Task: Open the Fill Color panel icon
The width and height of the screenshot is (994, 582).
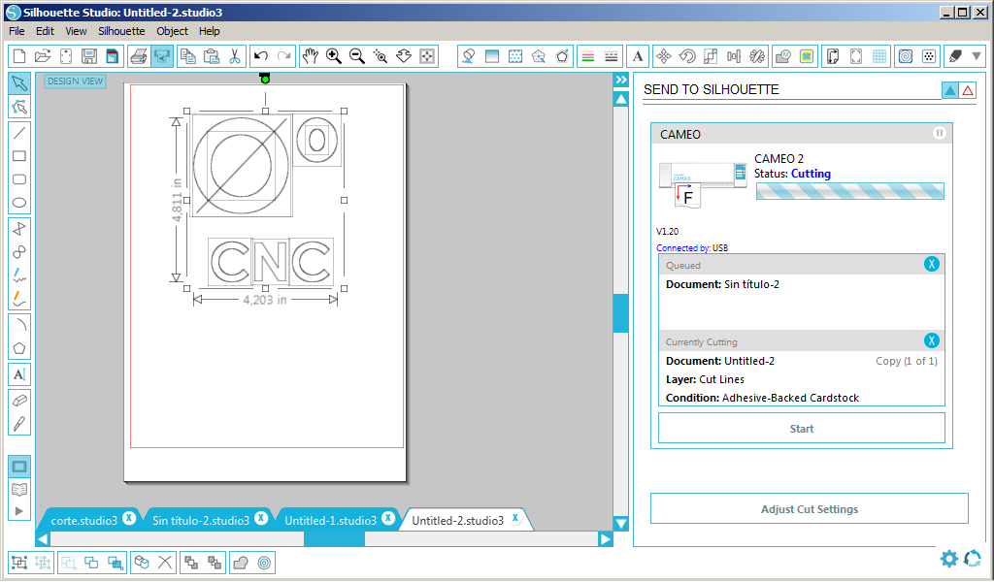Action: 469,56
